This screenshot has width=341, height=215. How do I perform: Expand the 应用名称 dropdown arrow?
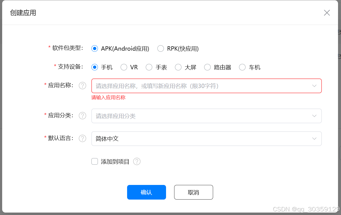click(x=314, y=86)
